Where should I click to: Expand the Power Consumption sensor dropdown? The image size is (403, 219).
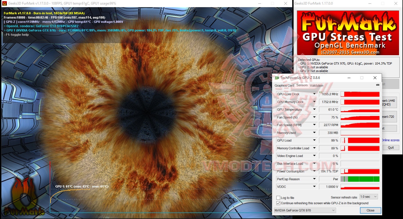314,171
